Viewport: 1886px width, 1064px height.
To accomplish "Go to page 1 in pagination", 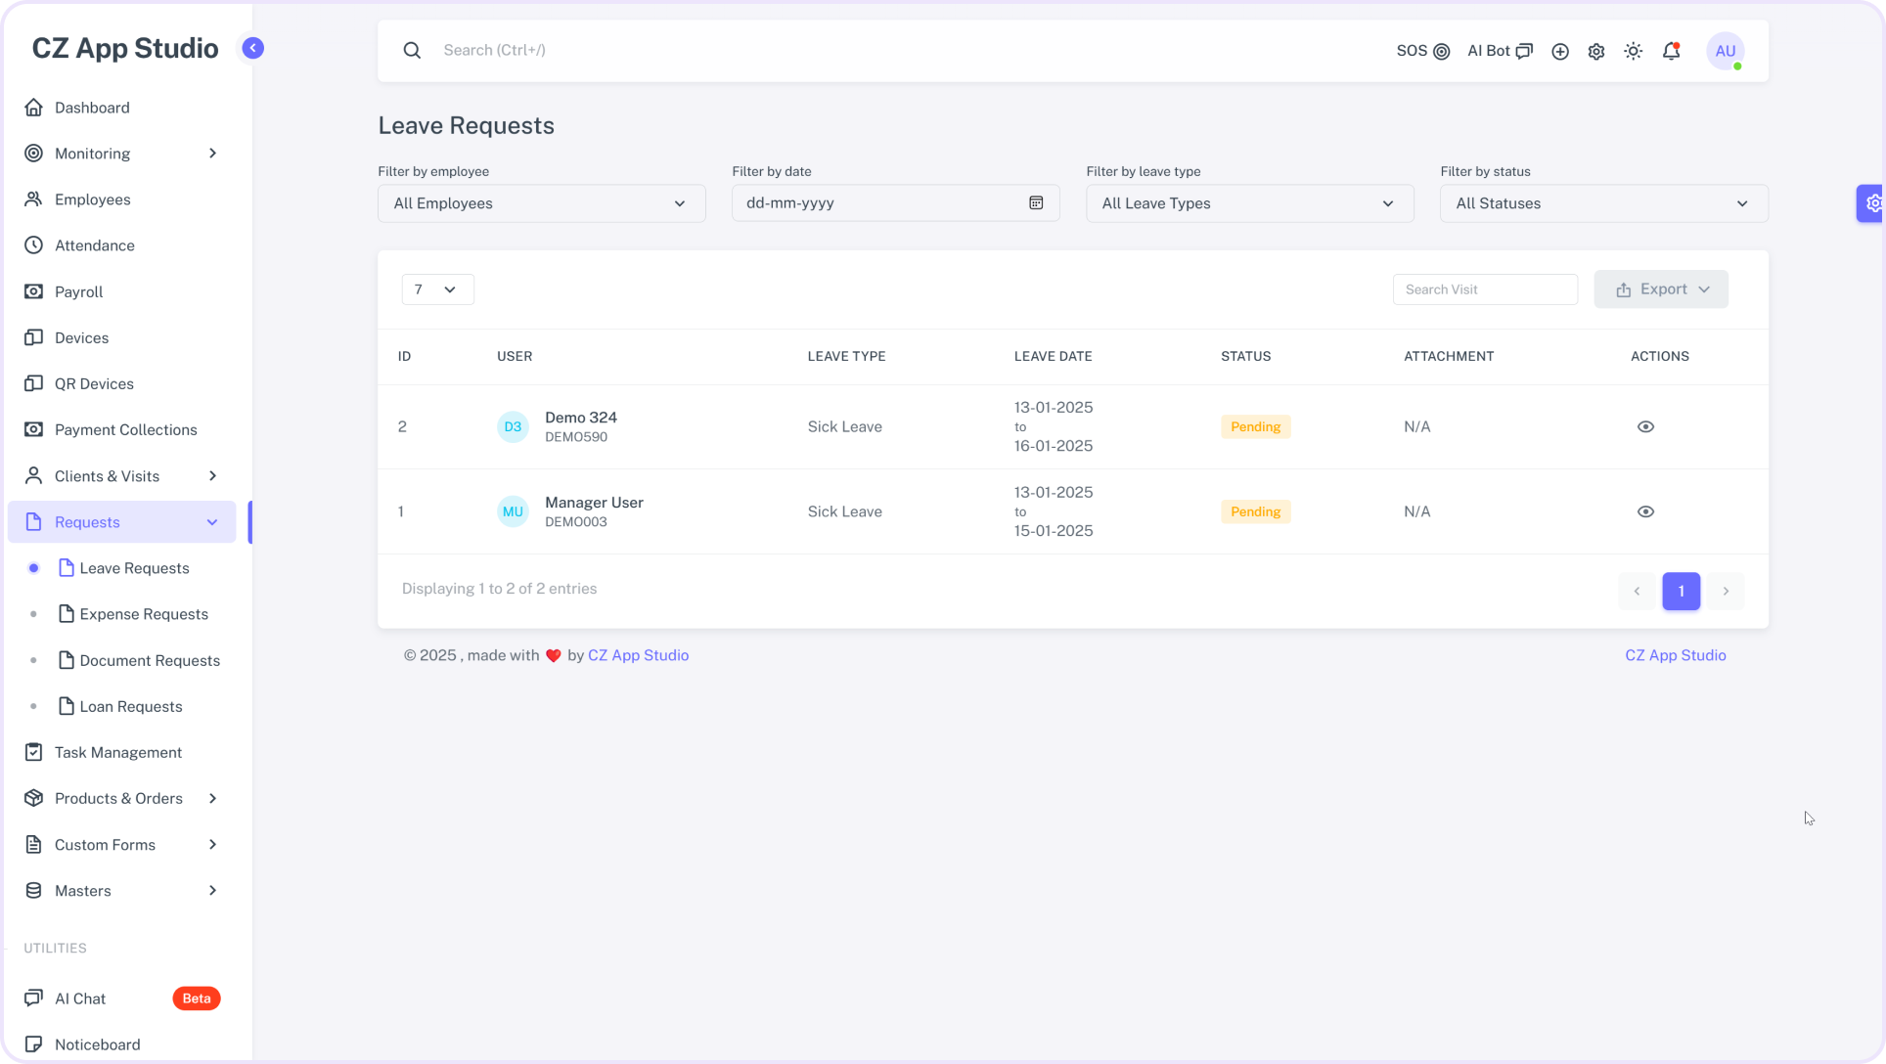I will (x=1681, y=591).
